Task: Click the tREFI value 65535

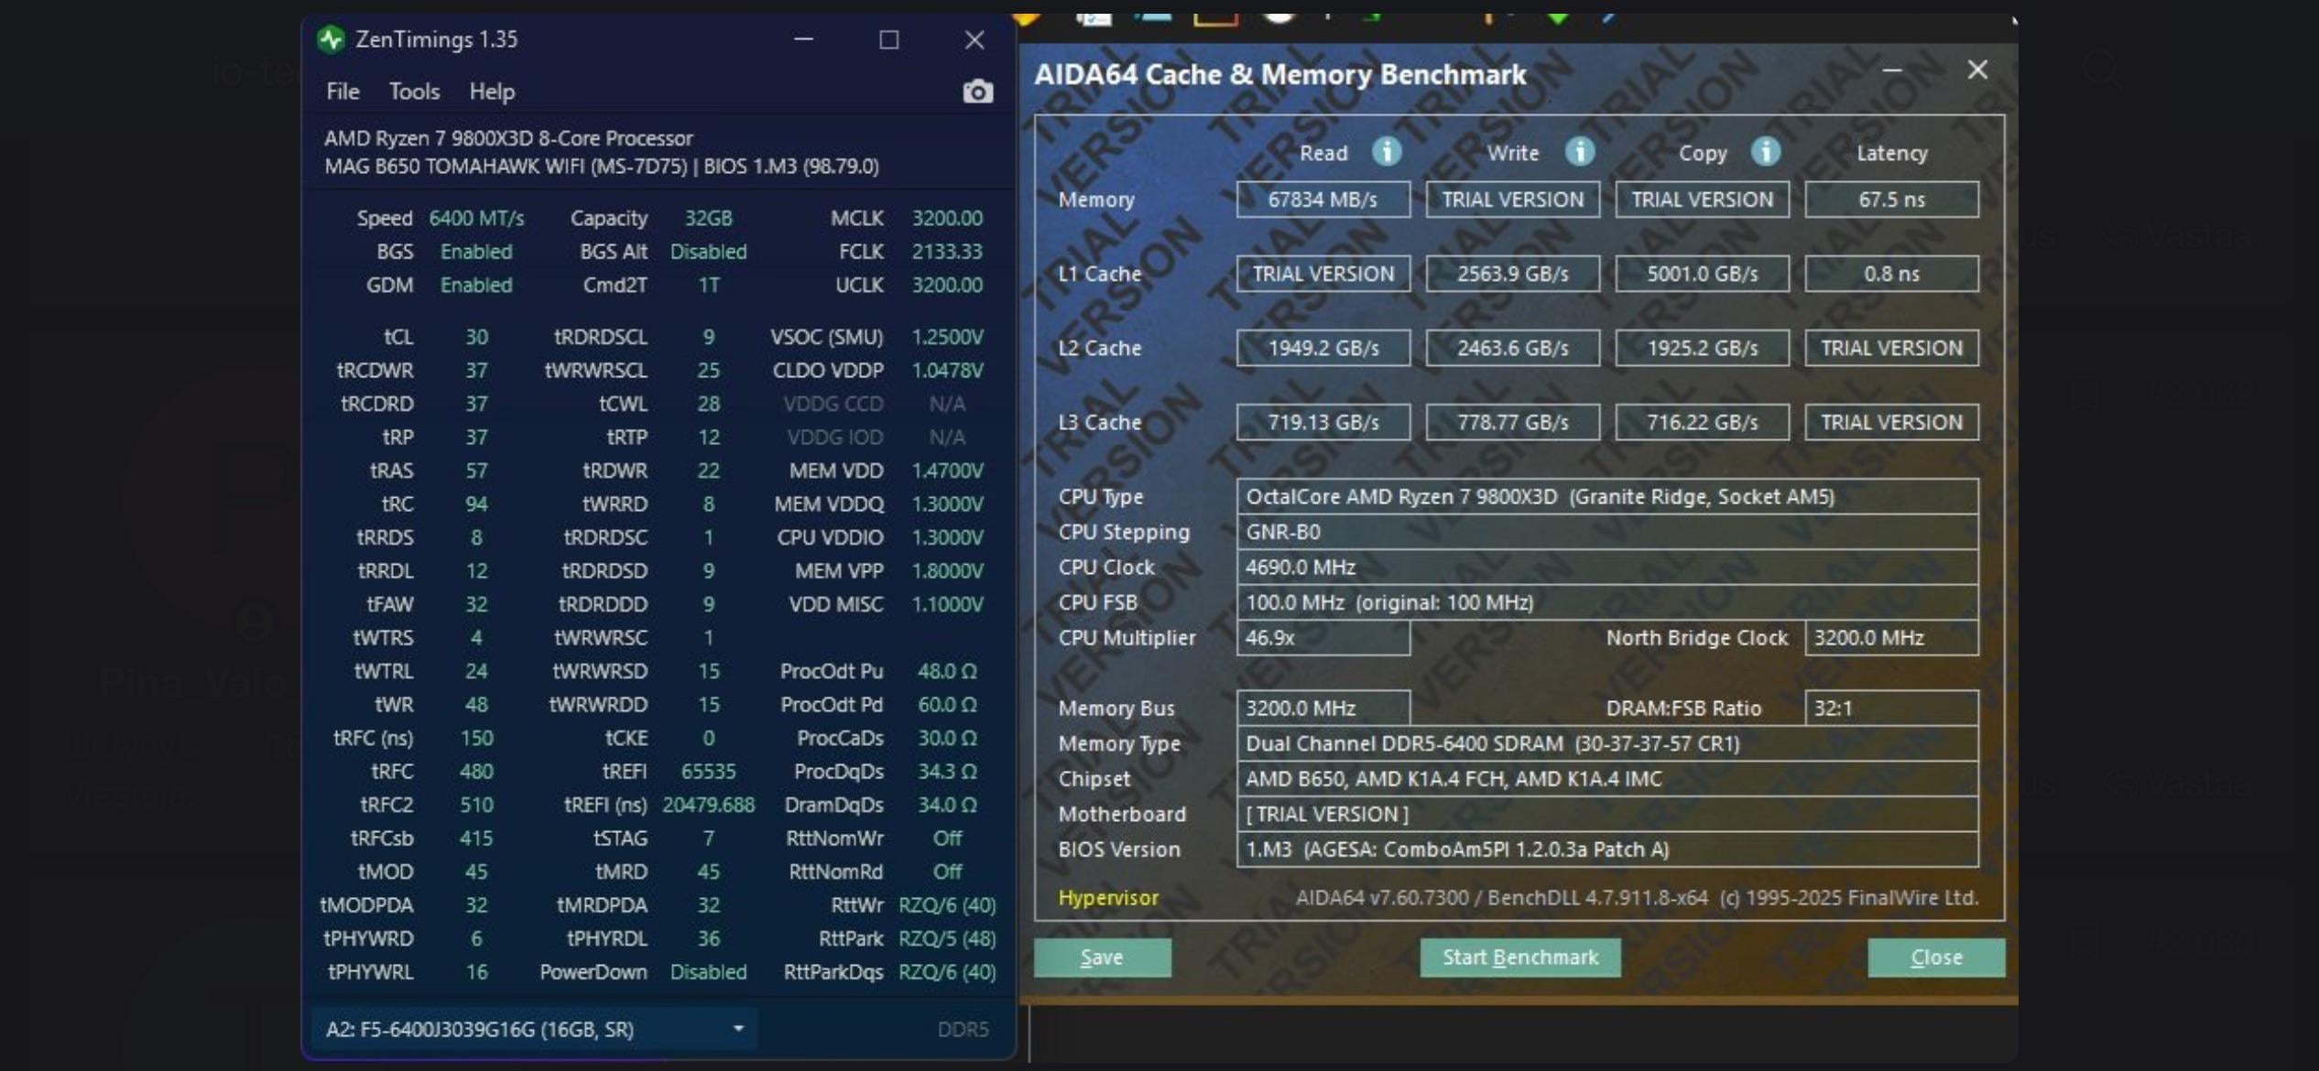Action: click(x=708, y=772)
